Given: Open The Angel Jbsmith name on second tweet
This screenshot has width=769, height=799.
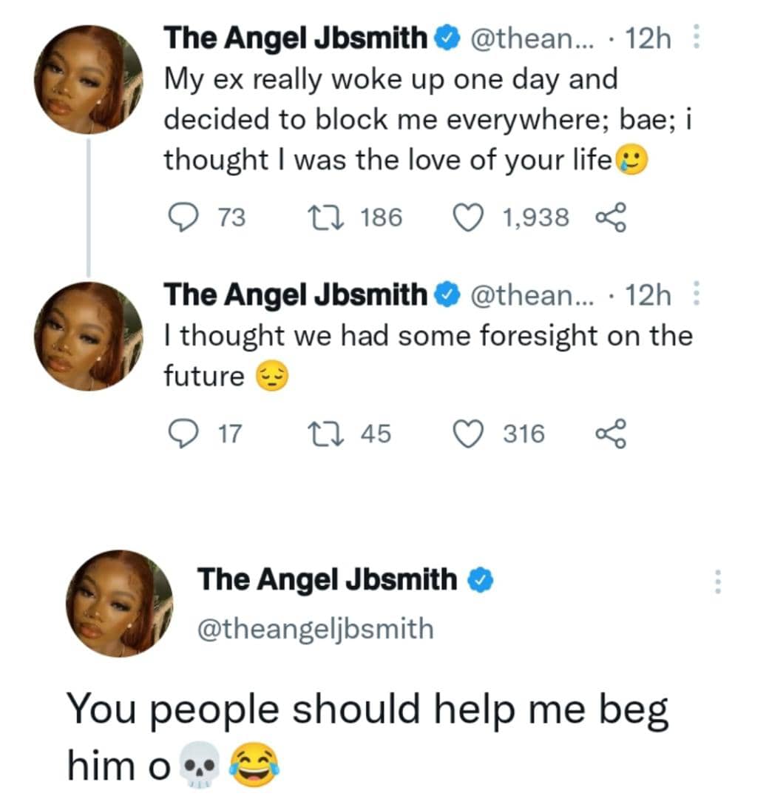Looking at the screenshot, I should pyautogui.click(x=295, y=296).
